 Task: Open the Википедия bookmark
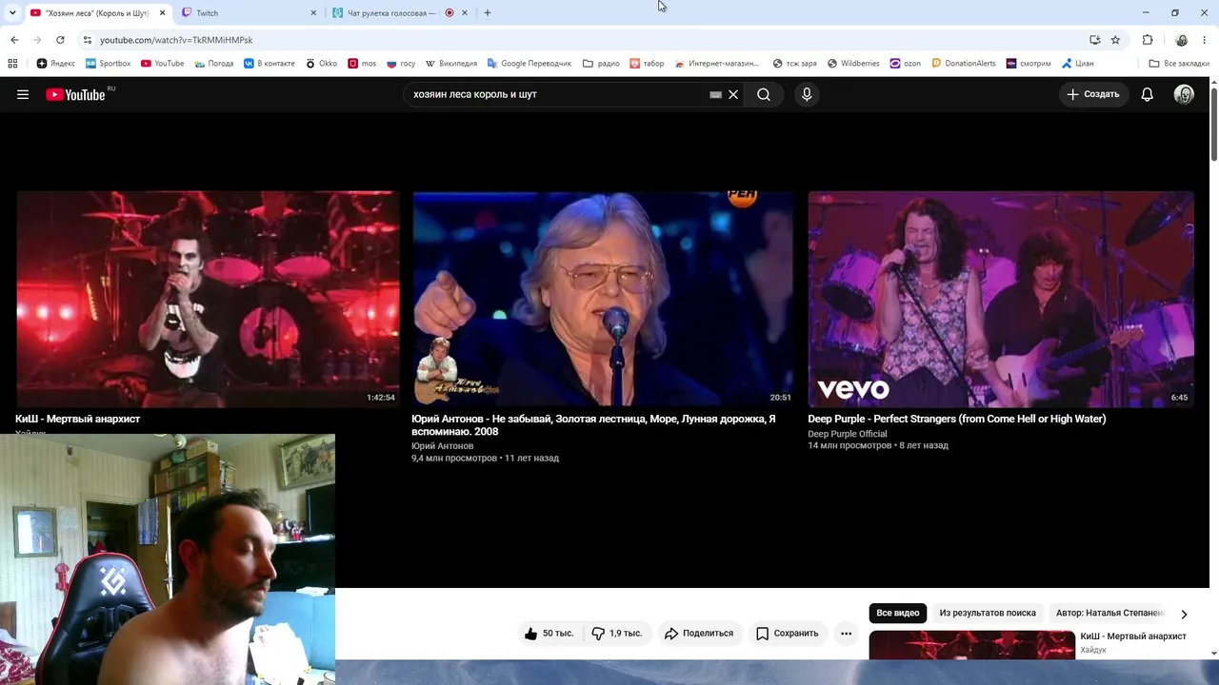[x=450, y=64]
